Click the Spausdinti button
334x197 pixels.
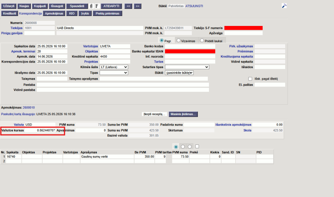(x=77, y=6)
